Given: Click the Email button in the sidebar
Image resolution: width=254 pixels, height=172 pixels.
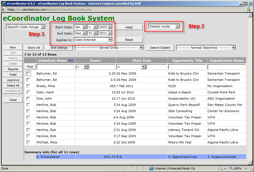Looking at the screenshot, I should (x=13, y=74).
